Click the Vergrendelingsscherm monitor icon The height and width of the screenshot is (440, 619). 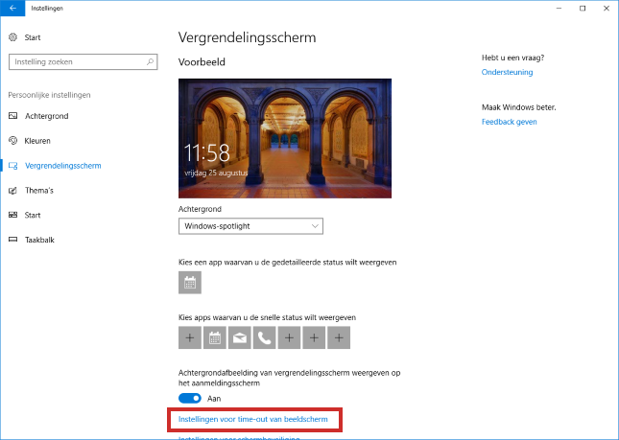(x=13, y=166)
